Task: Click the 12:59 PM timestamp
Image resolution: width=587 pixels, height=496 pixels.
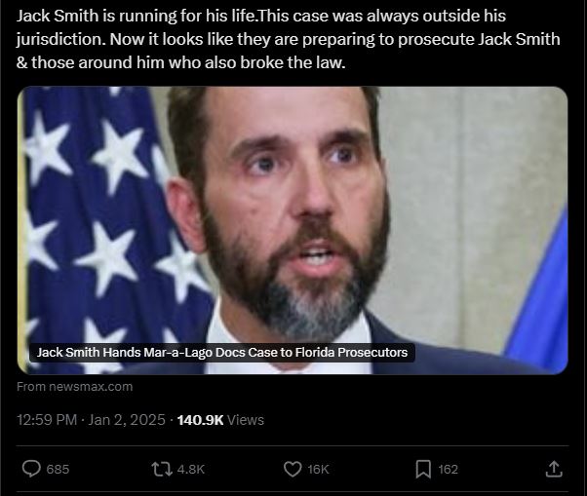Action: (47, 420)
